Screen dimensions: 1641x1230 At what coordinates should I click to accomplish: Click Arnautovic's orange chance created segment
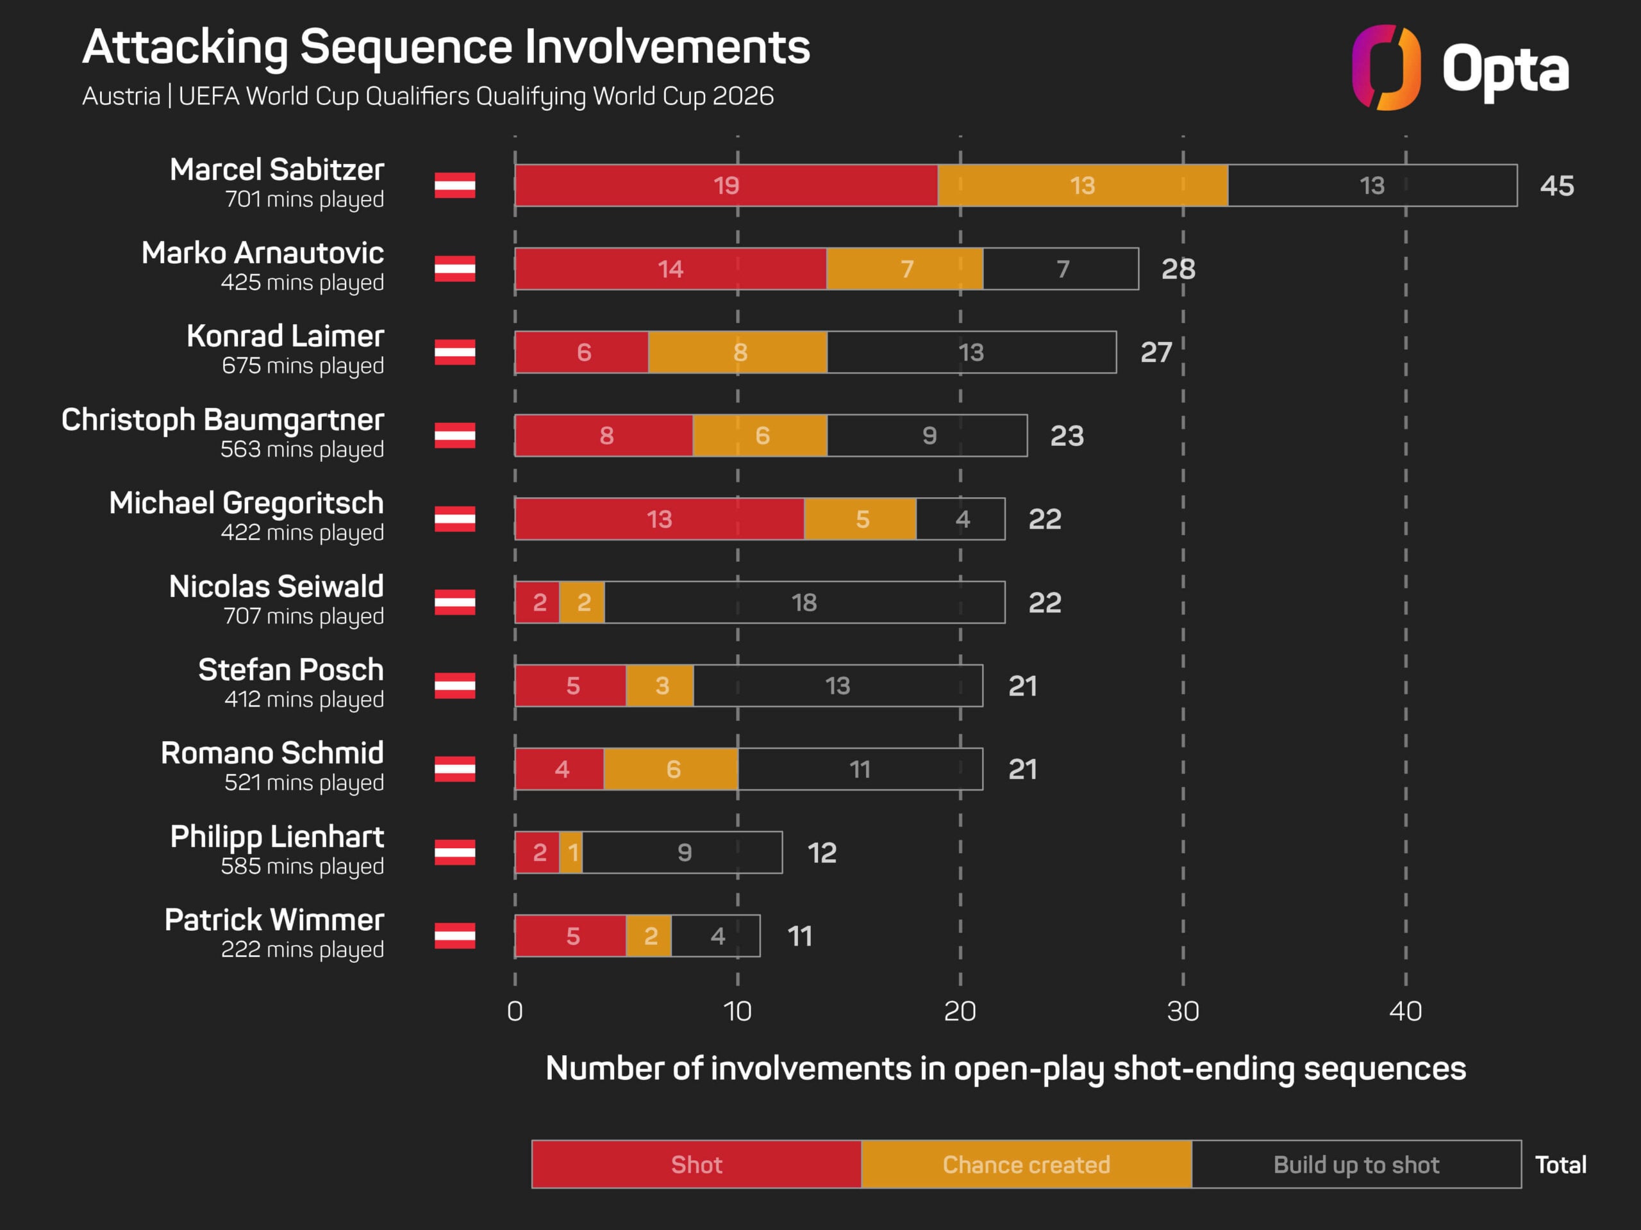coord(904,268)
